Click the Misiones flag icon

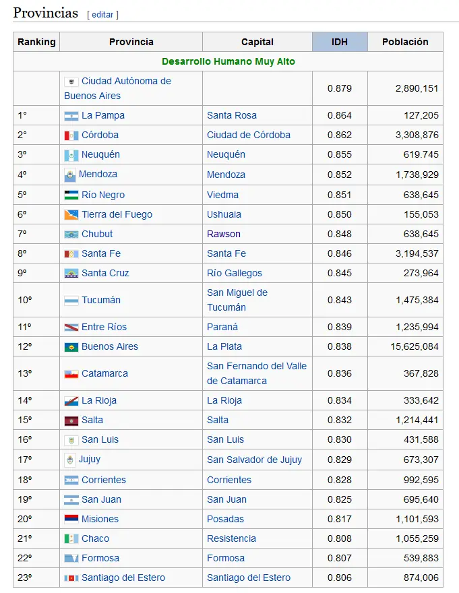coord(71,520)
